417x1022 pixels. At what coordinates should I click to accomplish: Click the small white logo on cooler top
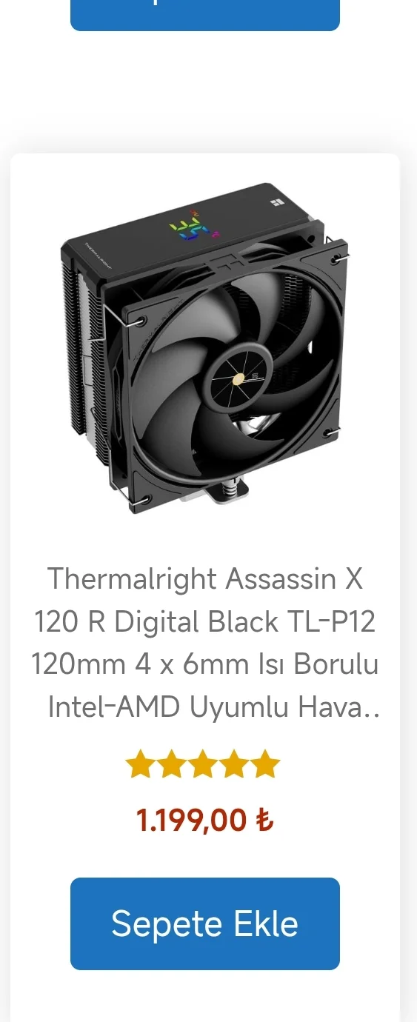[x=276, y=201]
